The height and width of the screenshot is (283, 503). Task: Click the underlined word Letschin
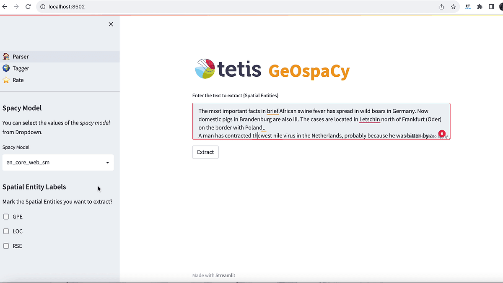[369, 119]
